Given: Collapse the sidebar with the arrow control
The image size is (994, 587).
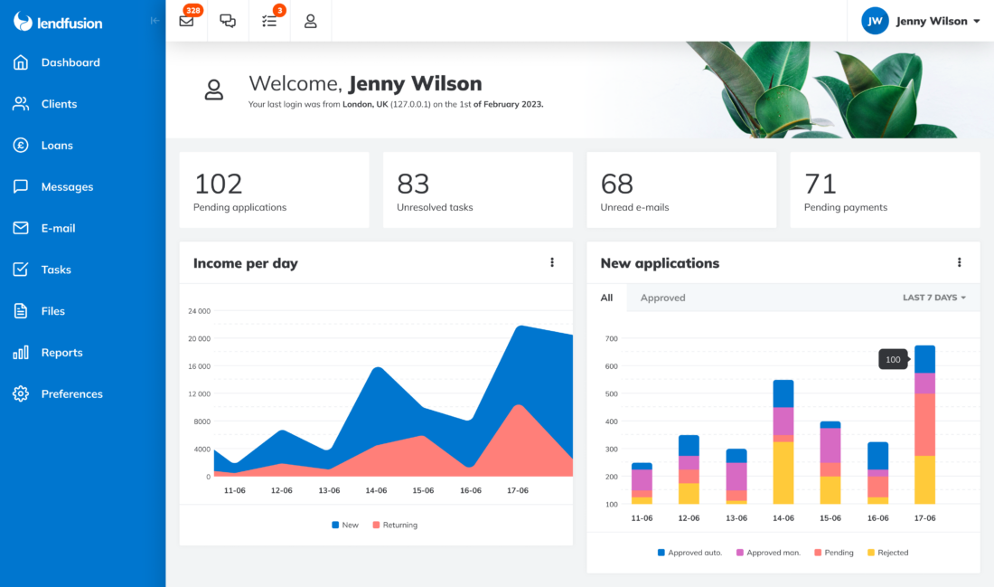Looking at the screenshot, I should (x=154, y=21).
